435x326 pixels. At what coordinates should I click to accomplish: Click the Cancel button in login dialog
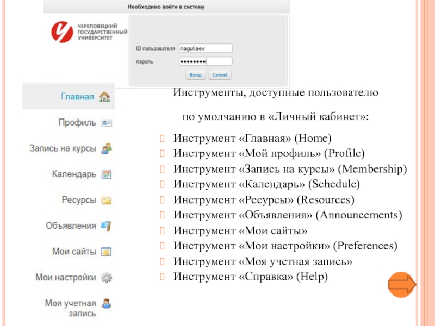click(220, 75)
